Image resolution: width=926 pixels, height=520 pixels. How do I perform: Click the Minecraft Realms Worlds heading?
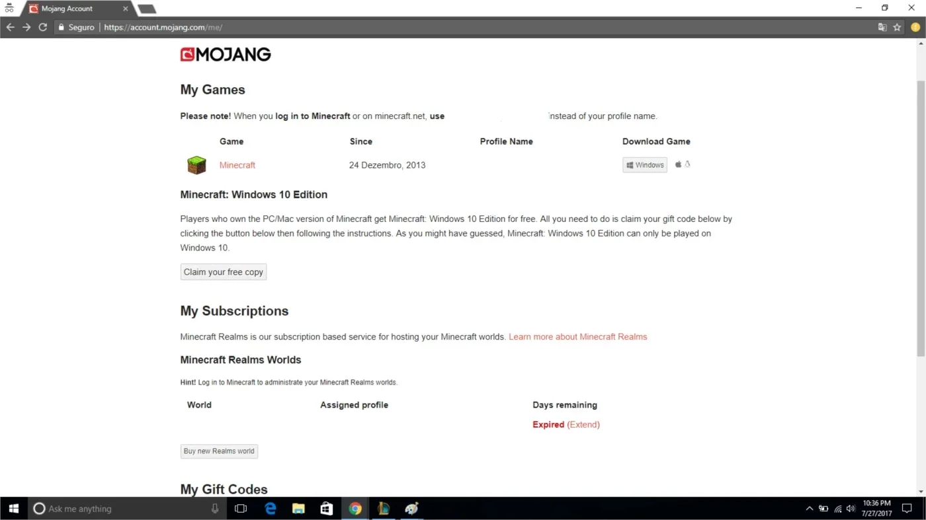[x=241, y=360]
